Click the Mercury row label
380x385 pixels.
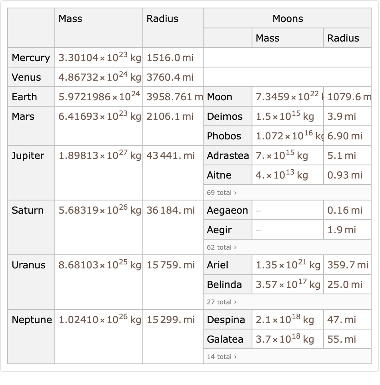(x=31, y=58)
